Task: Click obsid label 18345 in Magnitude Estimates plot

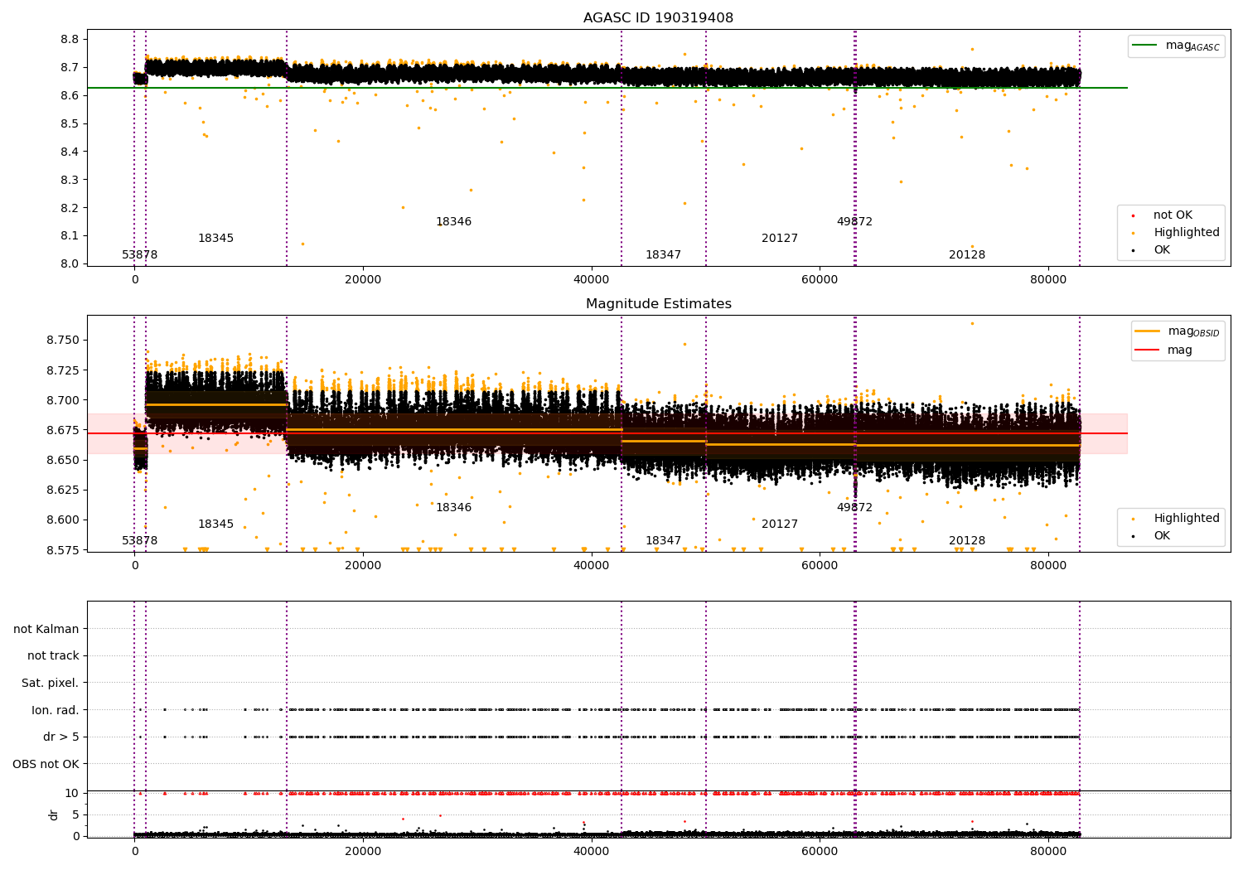Action: coord(215,524)
